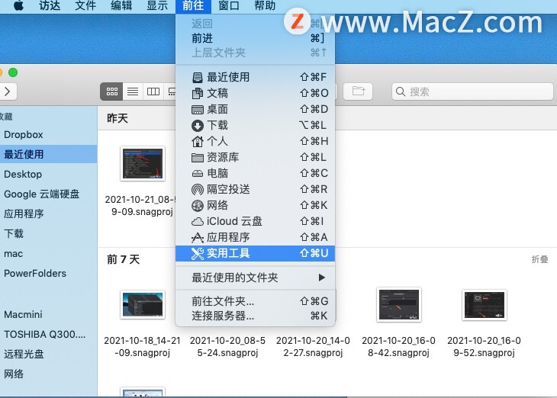
Task: Switch Finder to column view
Action: (x=153, y=91)
